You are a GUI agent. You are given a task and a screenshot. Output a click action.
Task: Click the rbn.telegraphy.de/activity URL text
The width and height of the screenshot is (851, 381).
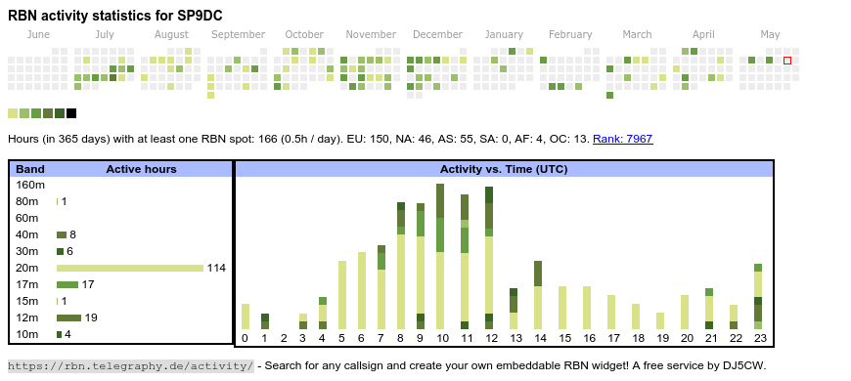131,365
